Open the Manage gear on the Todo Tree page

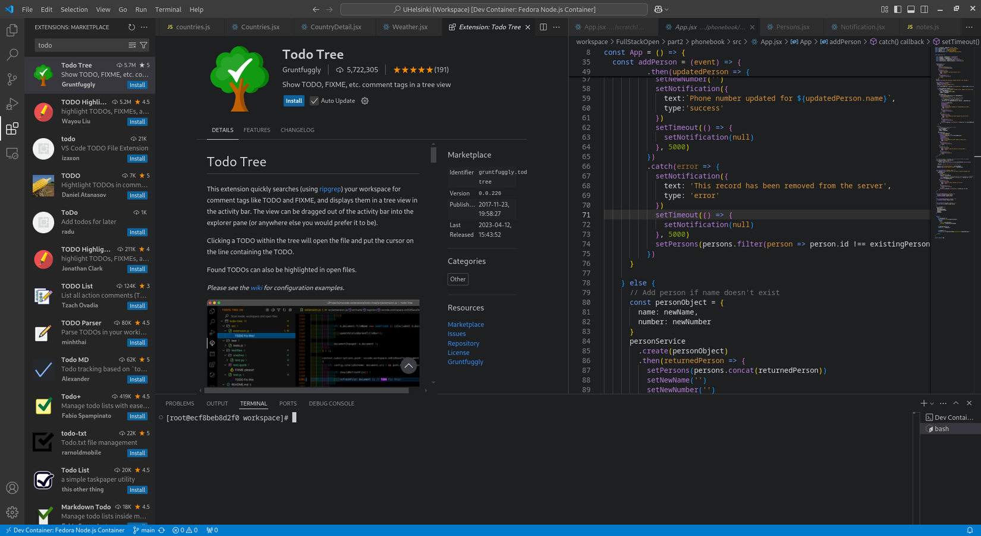(364, 101)
